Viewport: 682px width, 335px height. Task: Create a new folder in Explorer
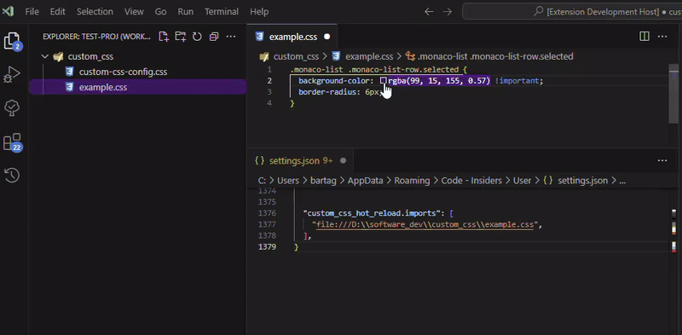coord(180,37)
